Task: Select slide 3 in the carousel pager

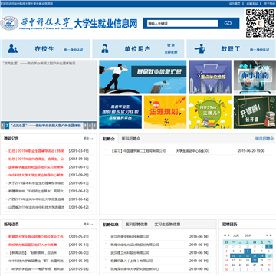Action: coord(85,126)
